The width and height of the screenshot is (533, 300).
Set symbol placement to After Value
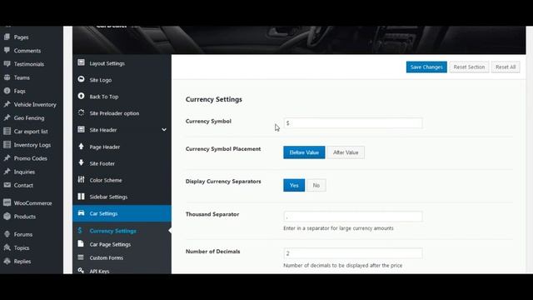[x=346, y=152]
